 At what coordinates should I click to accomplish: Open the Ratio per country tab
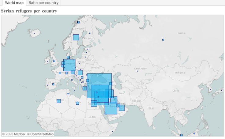click(43, 3)
